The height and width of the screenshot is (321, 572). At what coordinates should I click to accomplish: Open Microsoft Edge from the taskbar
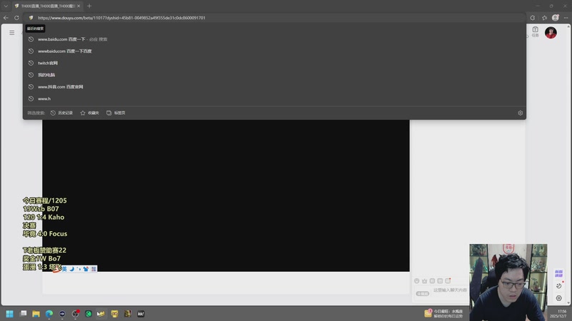(49, 314)
